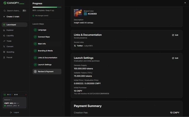Viewport: 189px width, 117px height.
Task: Open Balance details via its arrow
Action: coord(11,100)
